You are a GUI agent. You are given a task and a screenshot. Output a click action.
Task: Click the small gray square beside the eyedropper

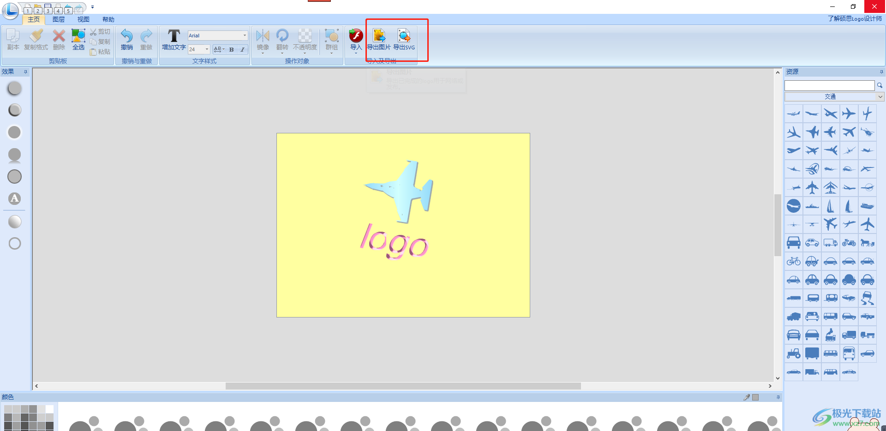click(755, 397)
